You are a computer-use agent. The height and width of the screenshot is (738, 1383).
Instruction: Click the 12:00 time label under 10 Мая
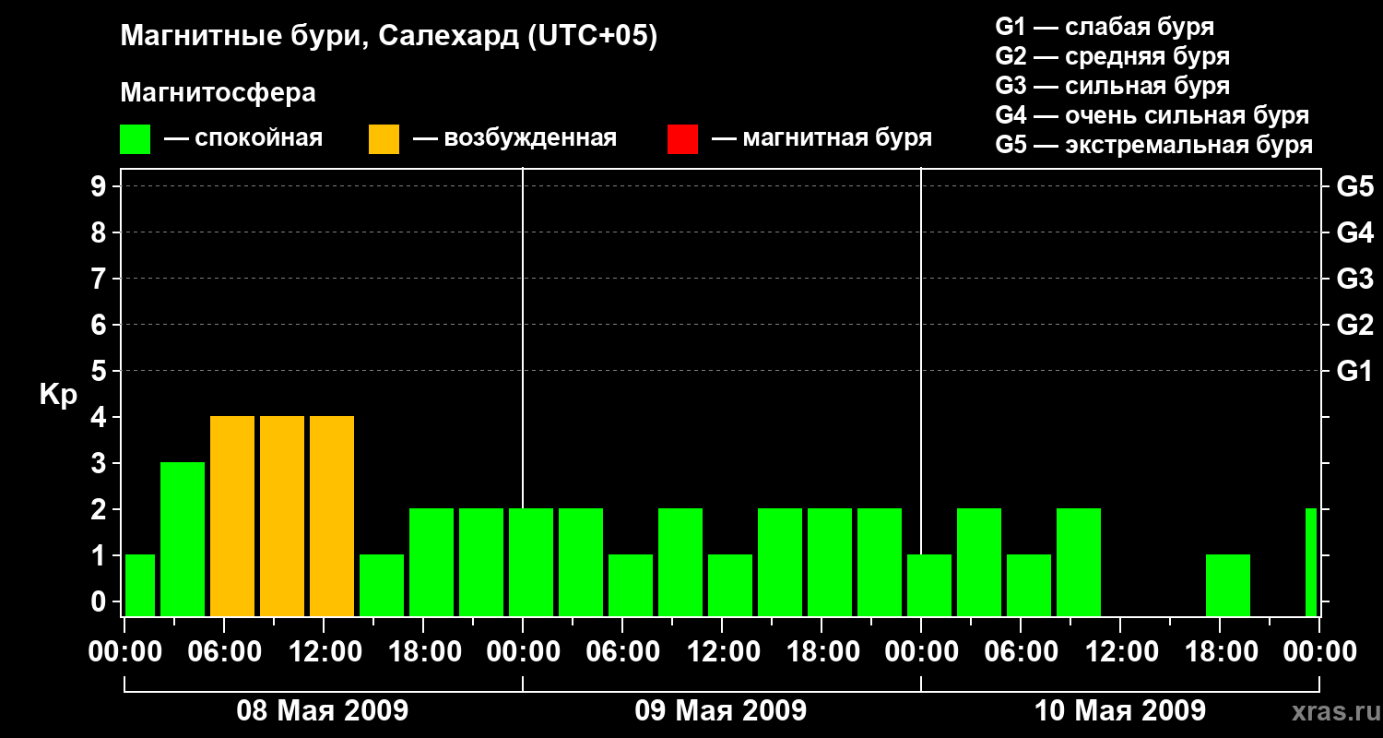coord(1120,651)
